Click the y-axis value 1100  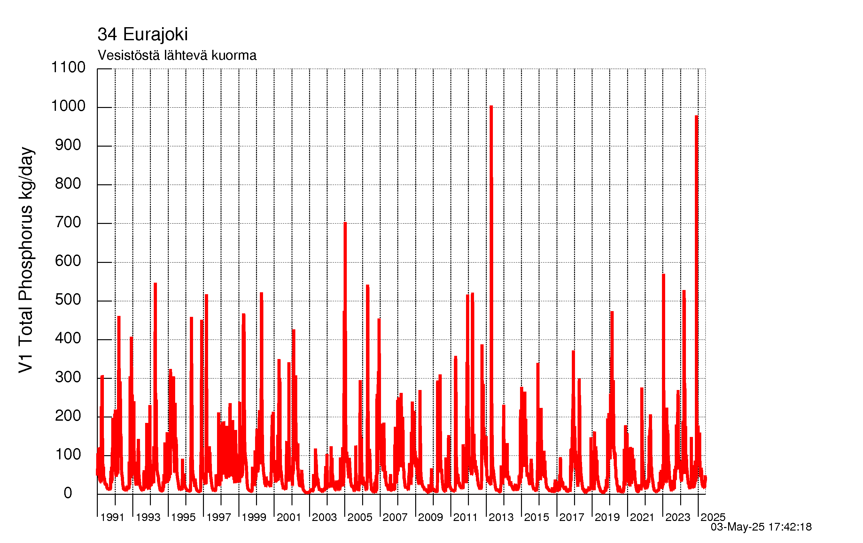[x=68, y=67]
